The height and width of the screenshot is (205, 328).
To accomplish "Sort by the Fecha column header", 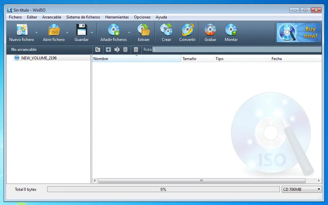I will 296,58.
